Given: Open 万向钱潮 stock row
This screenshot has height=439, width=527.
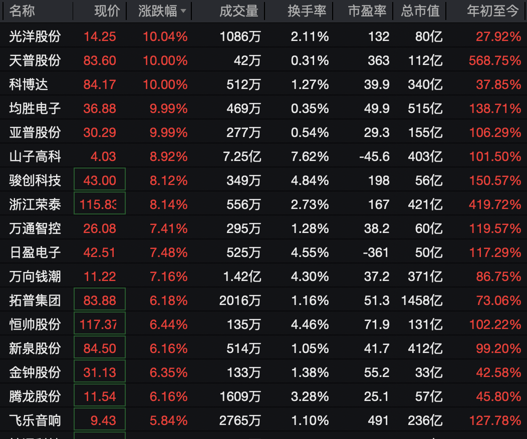Looking at the screenshot, I should coord(35,276).
